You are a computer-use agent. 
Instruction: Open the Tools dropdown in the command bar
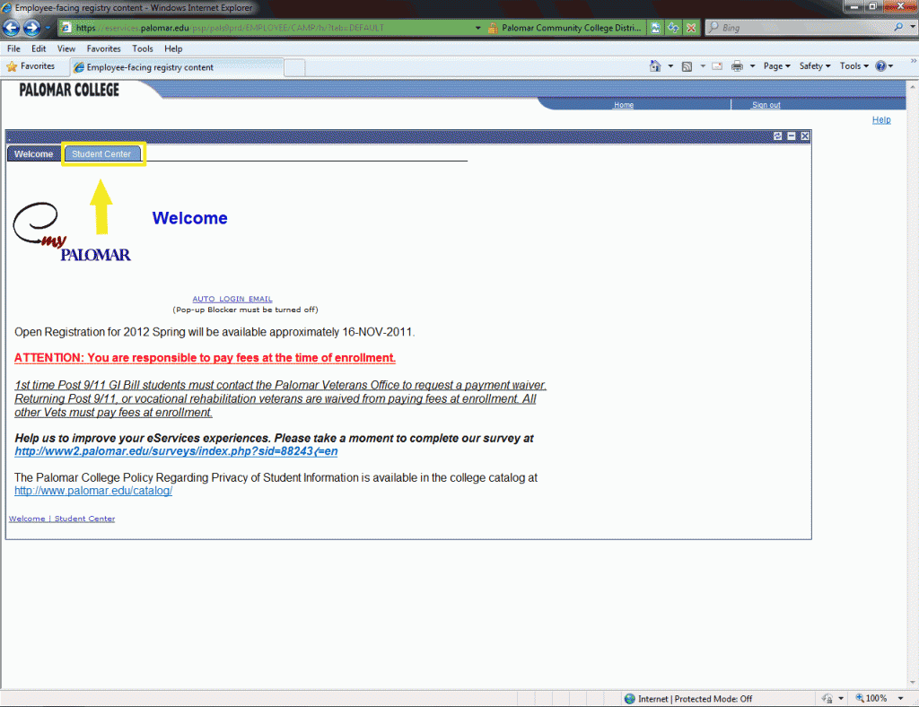click(x=854, y=66)
